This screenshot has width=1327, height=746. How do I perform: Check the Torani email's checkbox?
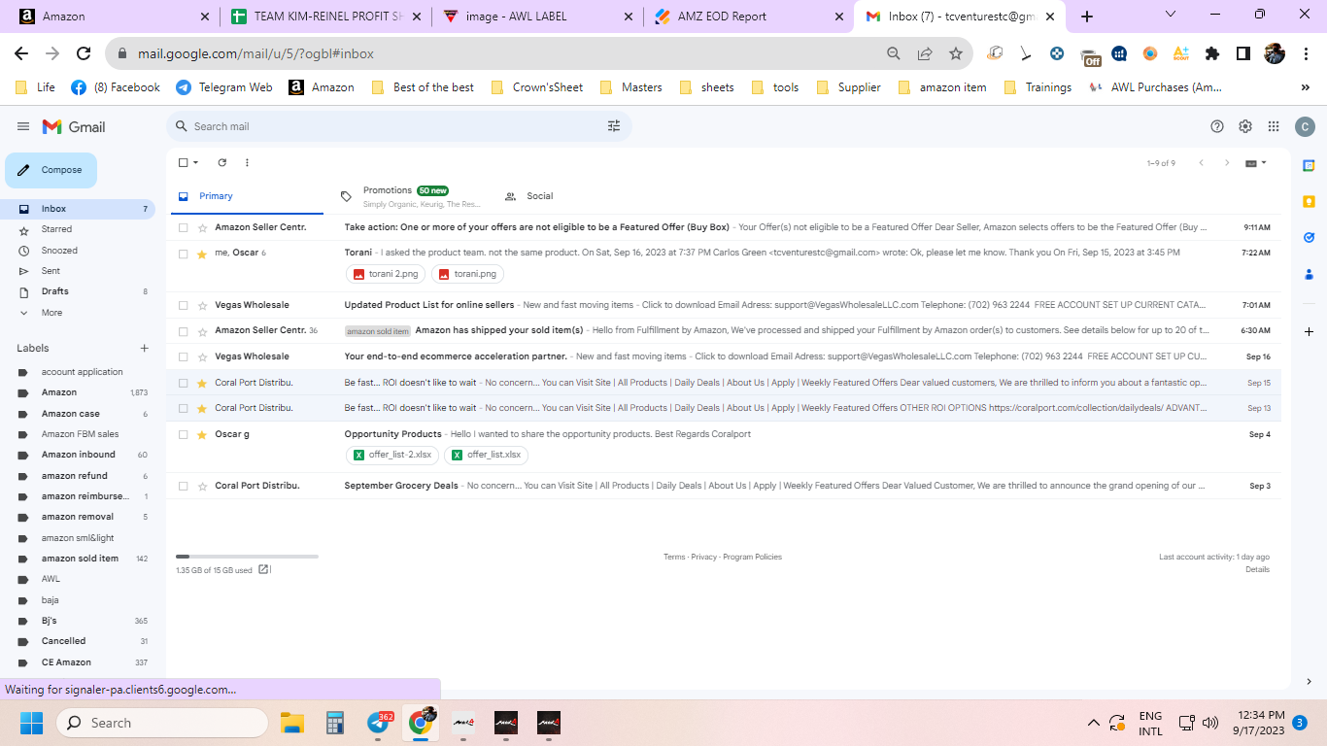click(183, 254)
